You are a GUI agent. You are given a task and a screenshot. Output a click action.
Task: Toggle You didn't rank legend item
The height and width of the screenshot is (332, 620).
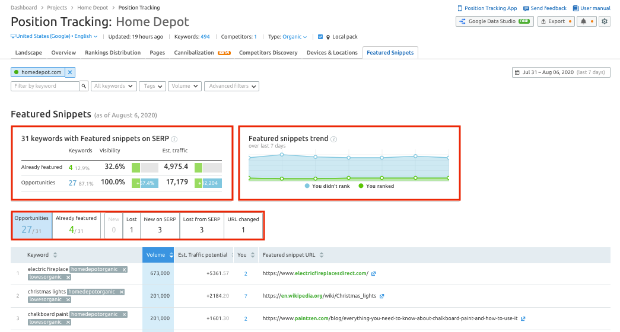coord(328,186)
